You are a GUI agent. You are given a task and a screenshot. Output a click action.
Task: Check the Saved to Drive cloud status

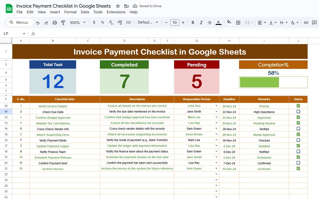click(135, 6)
